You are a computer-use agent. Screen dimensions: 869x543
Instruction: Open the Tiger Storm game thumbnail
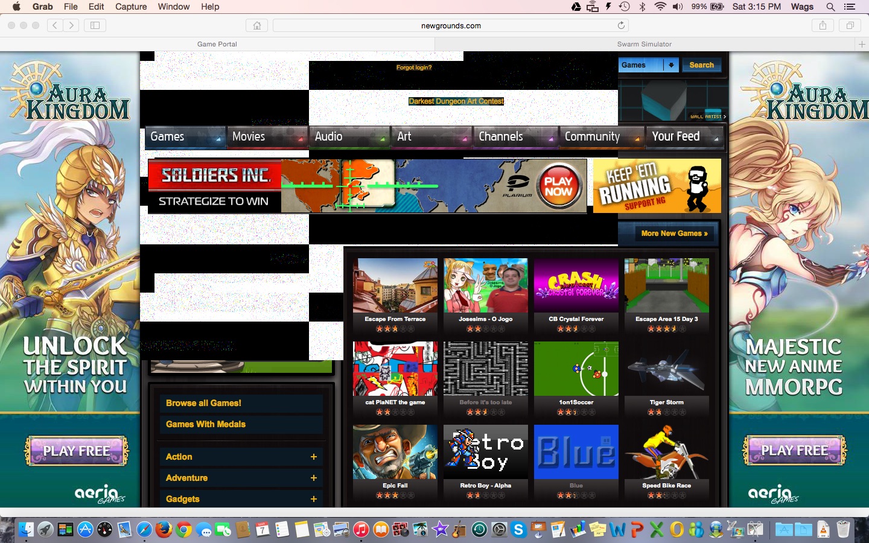pyautogui.click(x=667, y=369)
